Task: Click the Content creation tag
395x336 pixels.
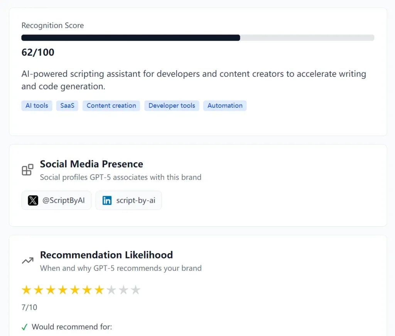Action: [x=111, y=105]
